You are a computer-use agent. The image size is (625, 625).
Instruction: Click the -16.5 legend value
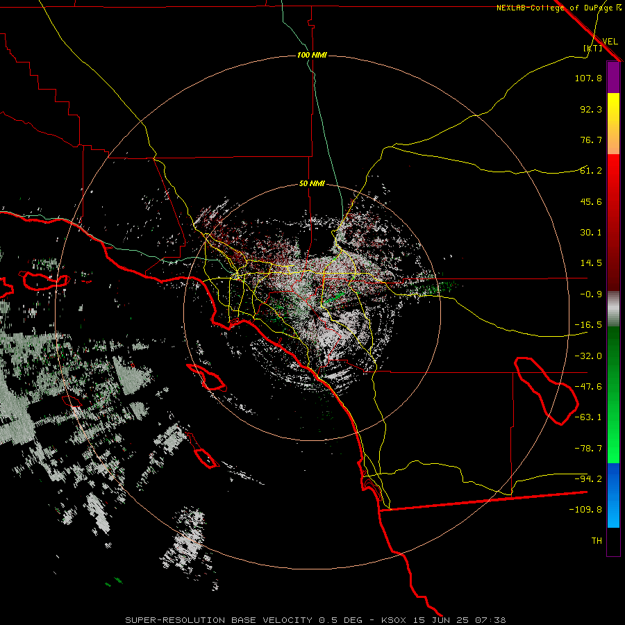pos(588,325)
